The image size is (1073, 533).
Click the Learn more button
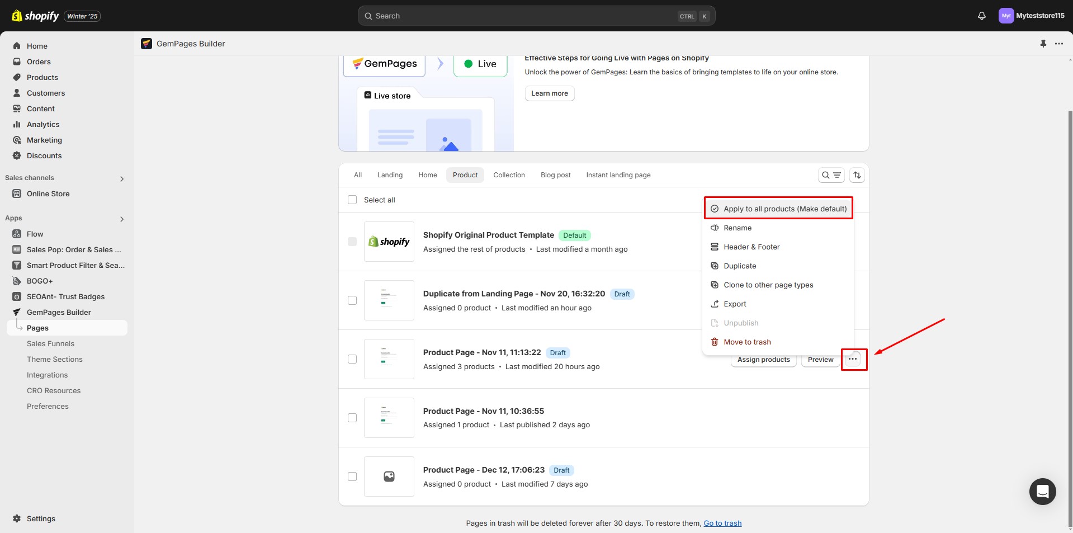point(549,93)
